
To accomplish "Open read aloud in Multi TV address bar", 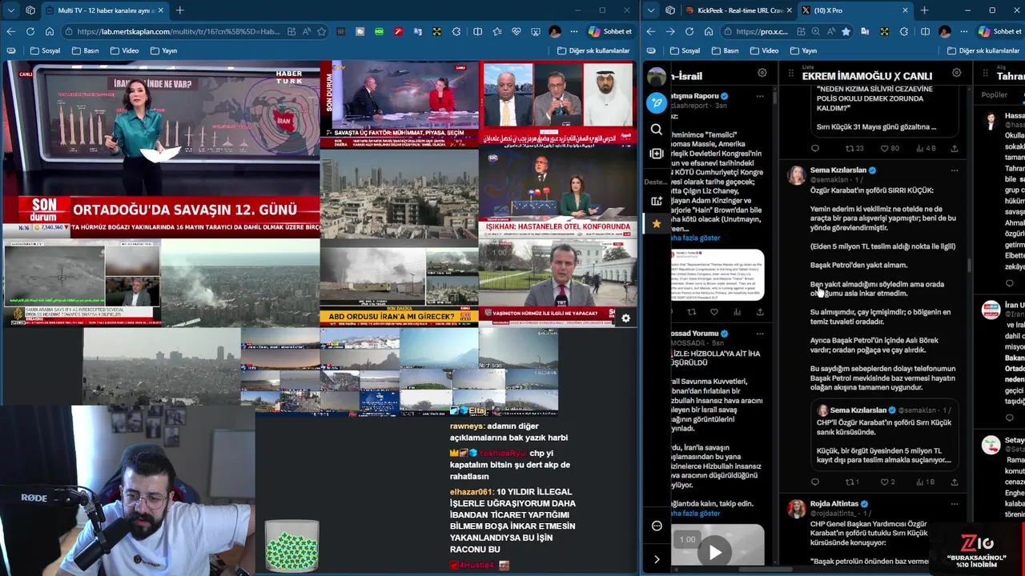I will point(306,31).
